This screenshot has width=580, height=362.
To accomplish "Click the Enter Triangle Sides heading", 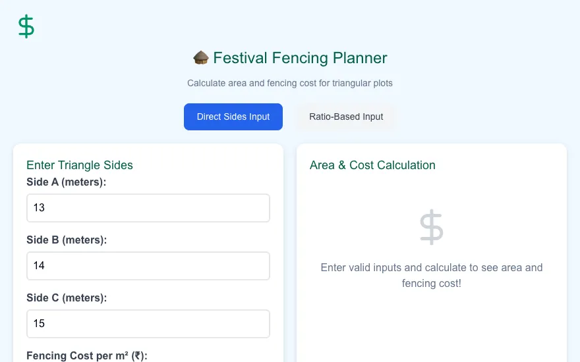I will tap(80, 165).
